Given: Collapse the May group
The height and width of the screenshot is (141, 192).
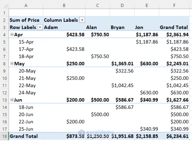Looking at the screenshot, I should [x=12, y=64].
